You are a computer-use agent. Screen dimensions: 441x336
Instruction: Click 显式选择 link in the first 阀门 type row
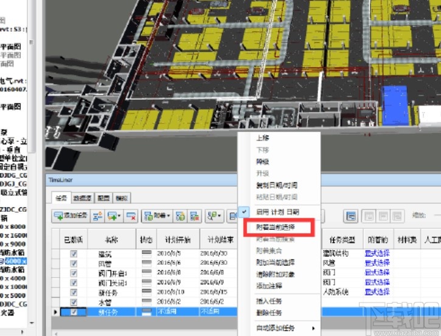[x=377, y=273]
